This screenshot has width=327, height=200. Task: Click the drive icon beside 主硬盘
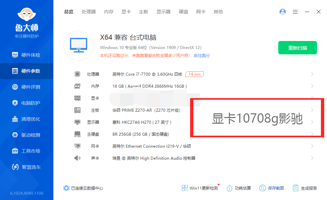pos(77,134)
